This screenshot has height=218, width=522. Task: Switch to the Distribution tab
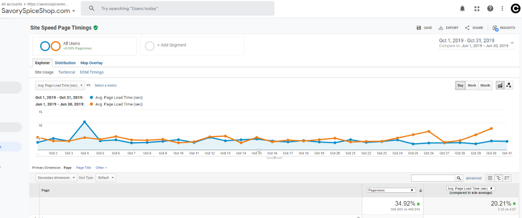(65, 63)
